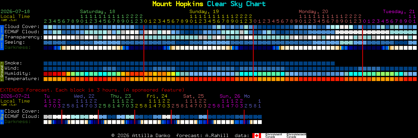
Task: Click first Cloud Cover block, Saturday hour 2
Action: click(x=46, y=27)
